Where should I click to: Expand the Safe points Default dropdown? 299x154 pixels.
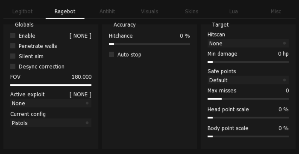click(x=248, y=80)
